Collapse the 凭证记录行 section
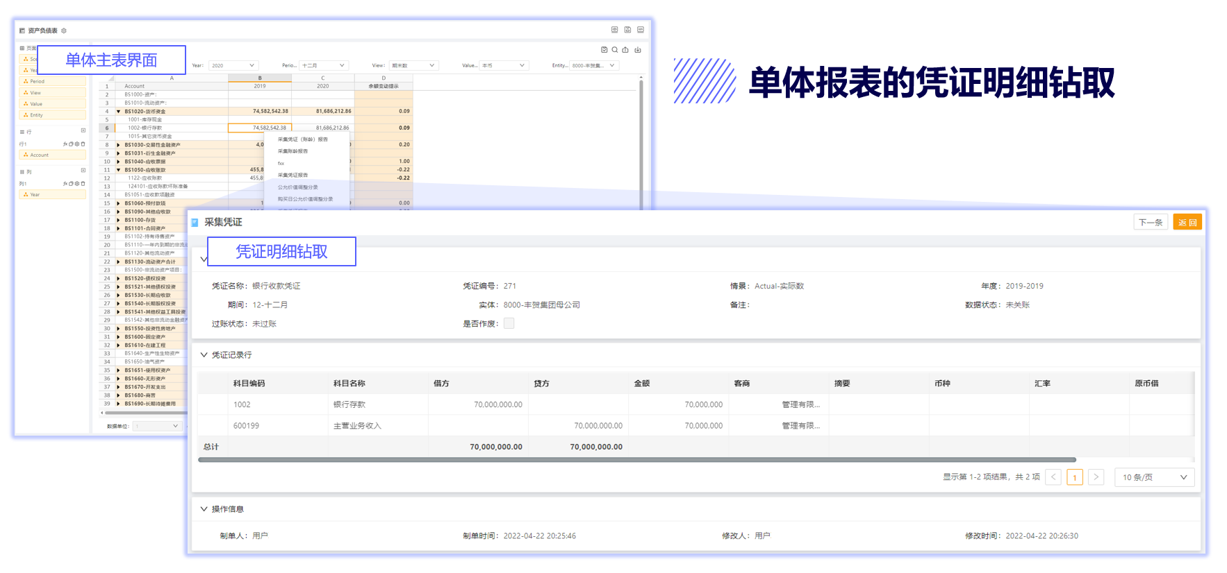The height and width of the screenshot is (573, 1227). [204, 355]
